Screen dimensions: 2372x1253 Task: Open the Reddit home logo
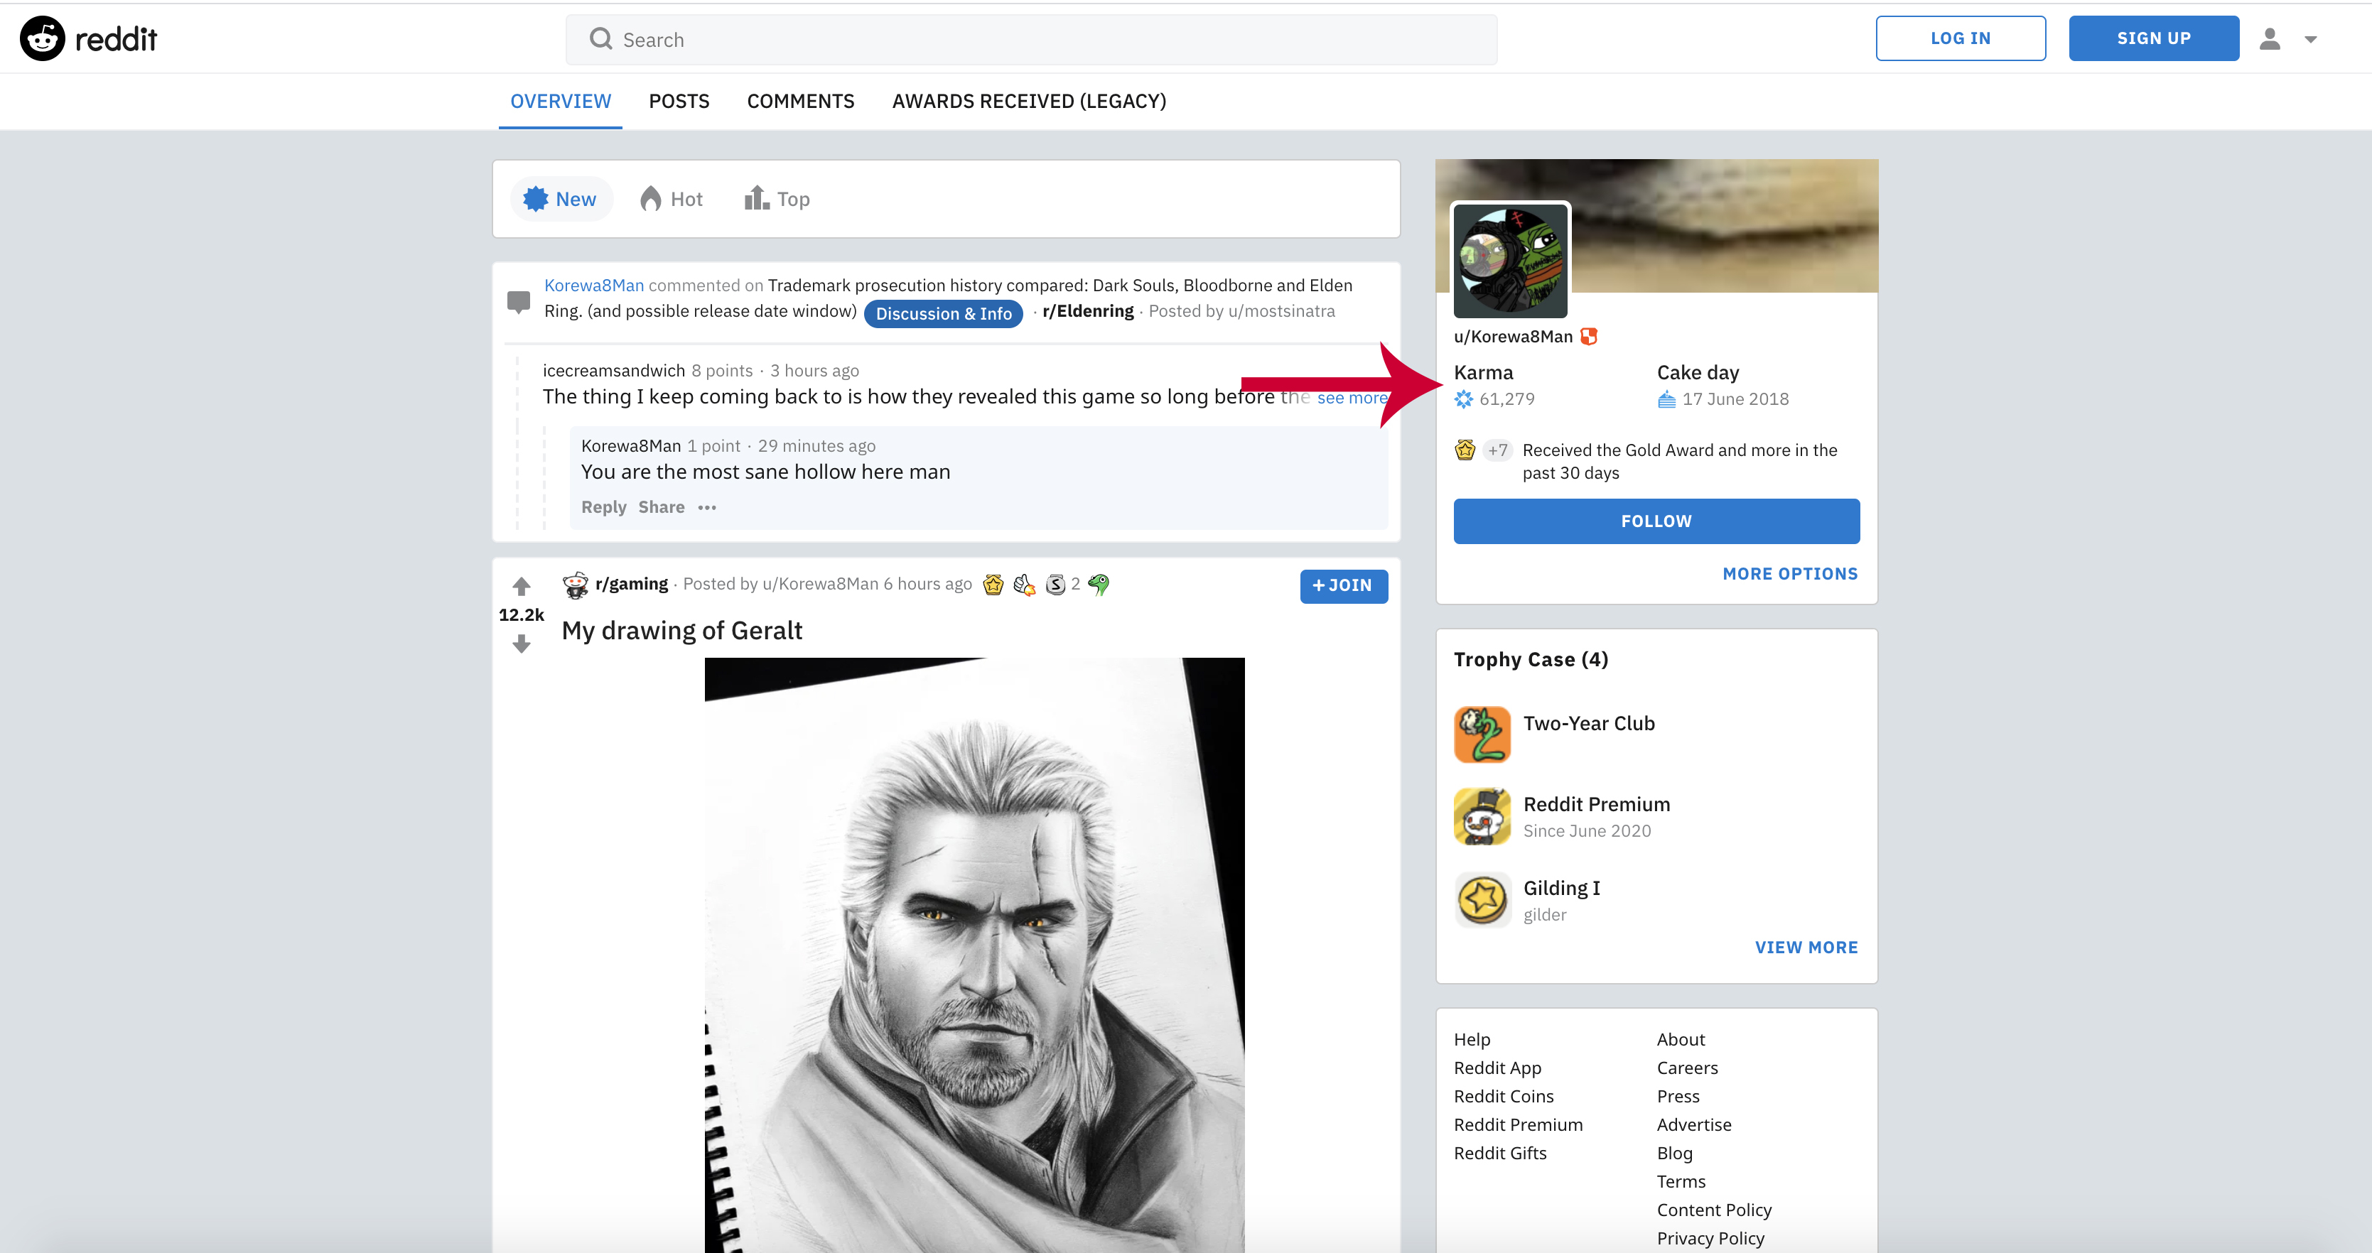[88, 38]
